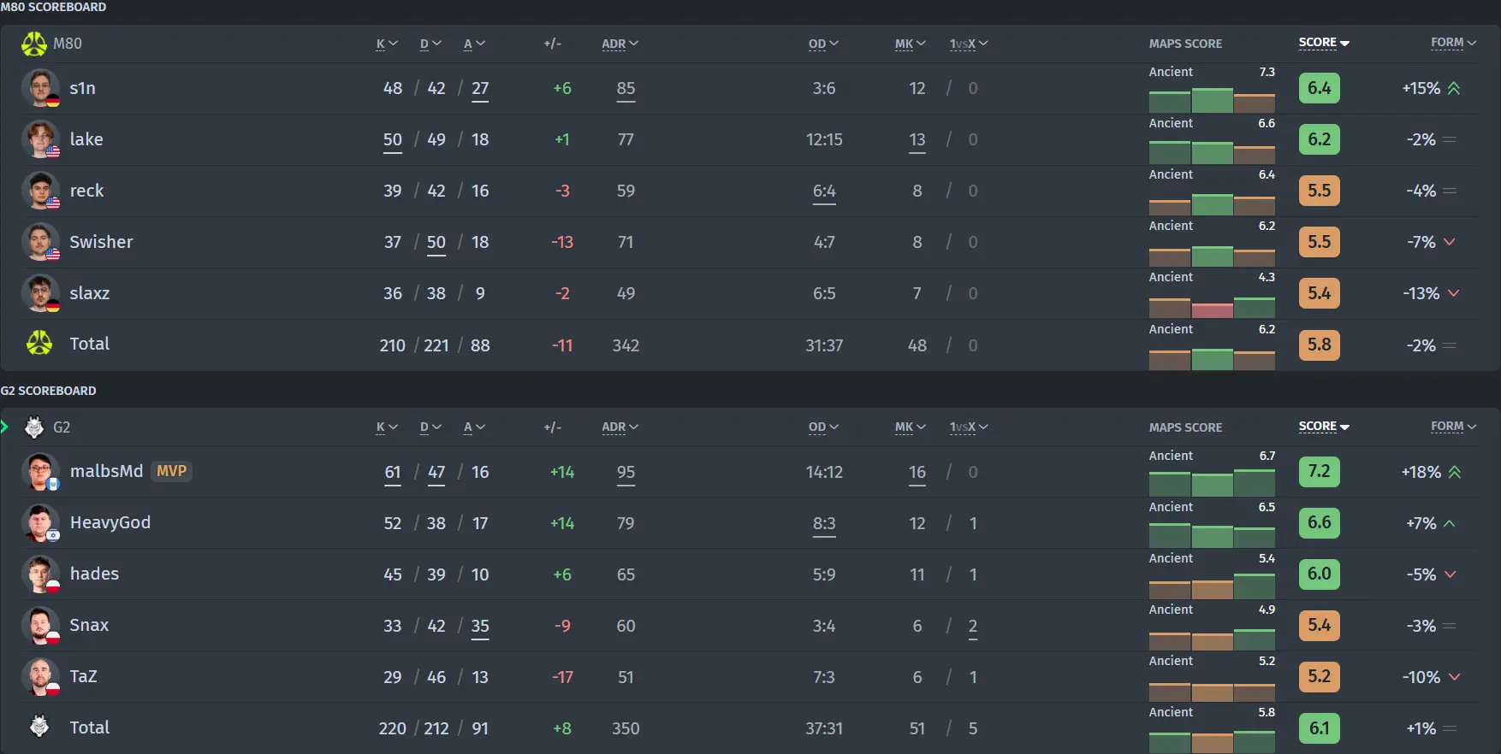
Task: Click G2 Total 6.1 score badge
Action: click(x=1319, y=728)
